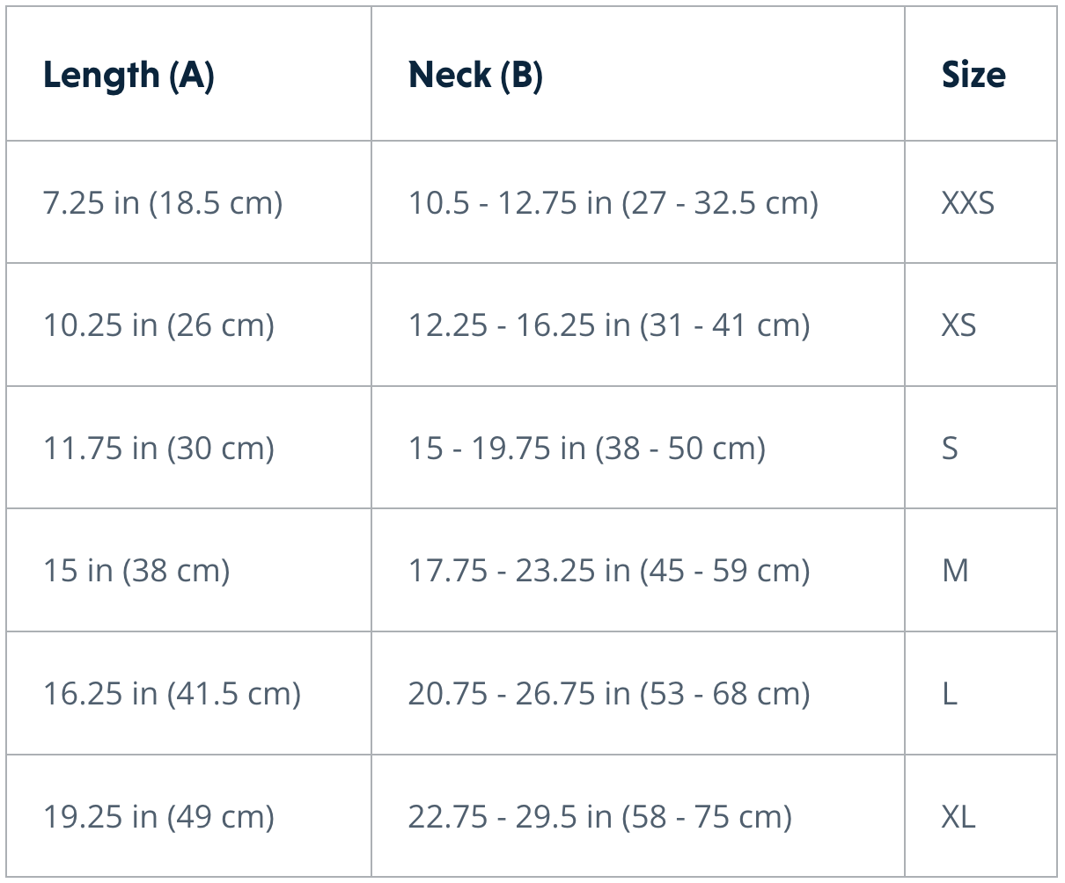Click neck range 17.75 - 23.25 in
This screenshot has width=1065, height=883.
coord(608,571)
